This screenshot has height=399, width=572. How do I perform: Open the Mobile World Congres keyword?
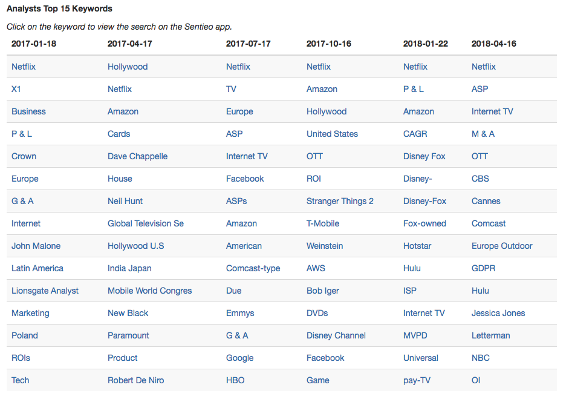click(x=149, y=291)
